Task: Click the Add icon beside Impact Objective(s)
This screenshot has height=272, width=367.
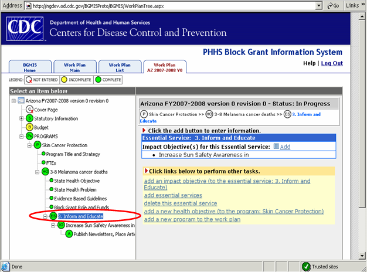Action: (276, 147)
